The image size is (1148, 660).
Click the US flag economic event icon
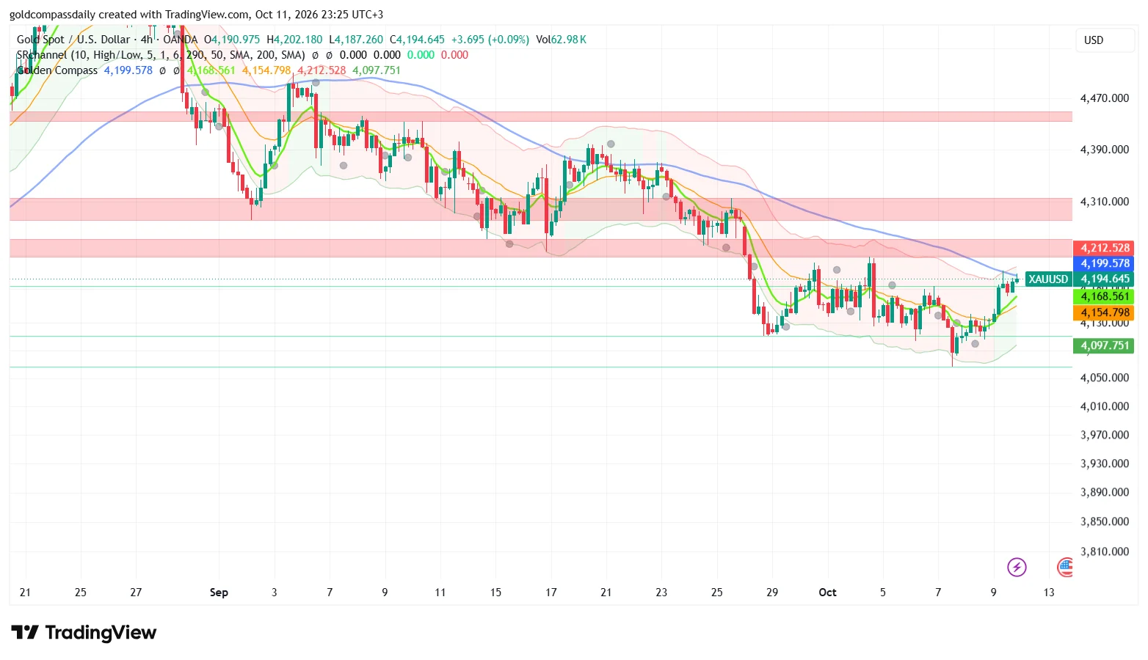pyautogui.click(x=1065, y=567)
